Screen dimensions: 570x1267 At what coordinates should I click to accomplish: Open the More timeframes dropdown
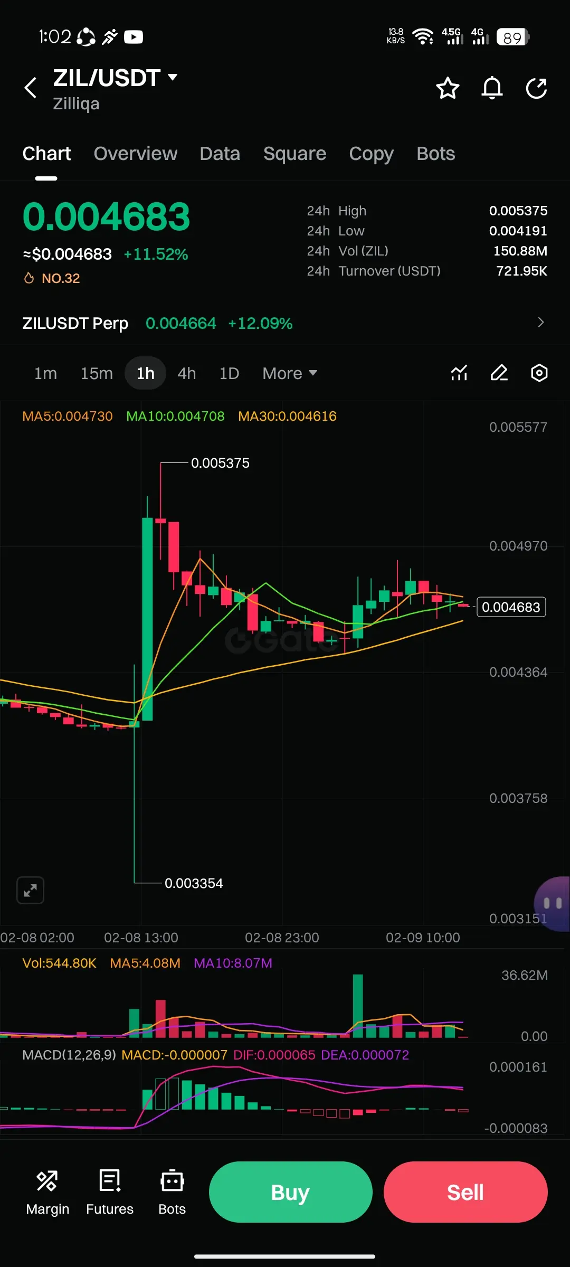pyautogui.click(x=290, y=373)
